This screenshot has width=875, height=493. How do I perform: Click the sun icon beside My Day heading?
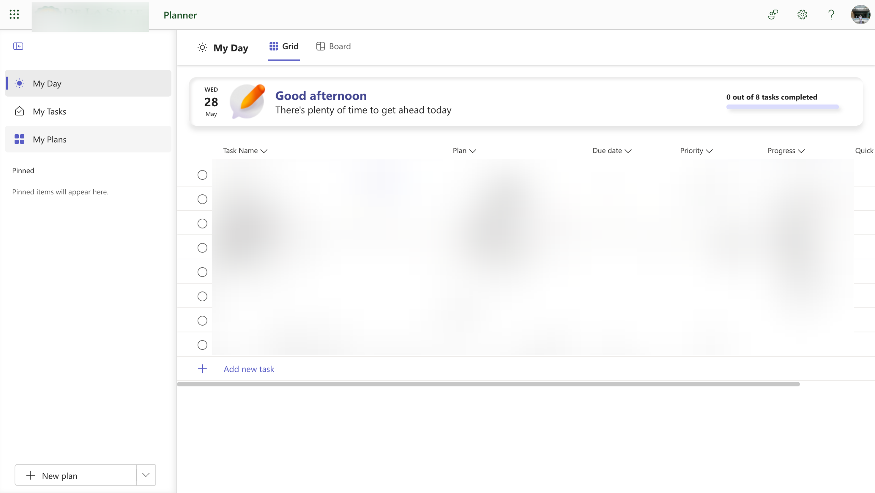[202, 47]
